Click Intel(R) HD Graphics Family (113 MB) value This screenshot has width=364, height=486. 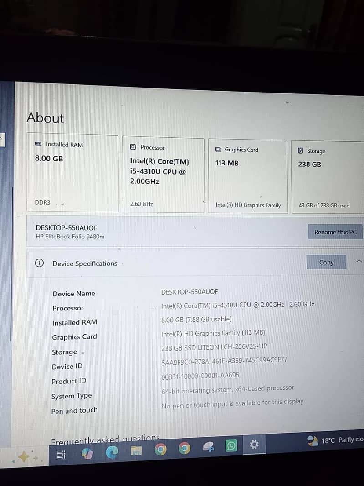(213, 333)
